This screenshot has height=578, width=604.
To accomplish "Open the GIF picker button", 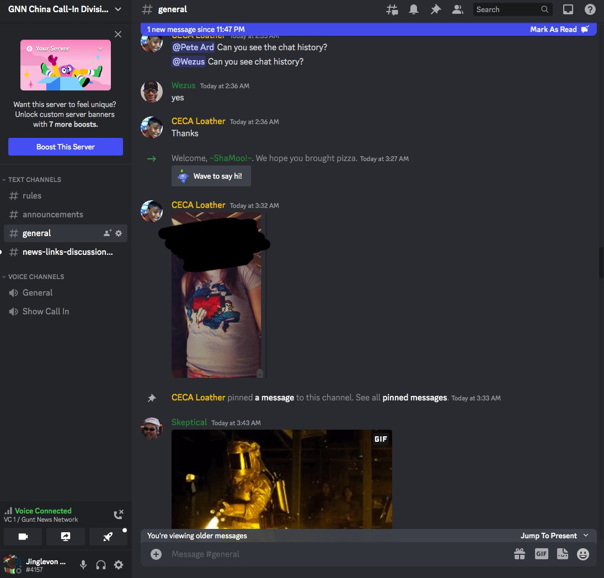I will point(541,554).
